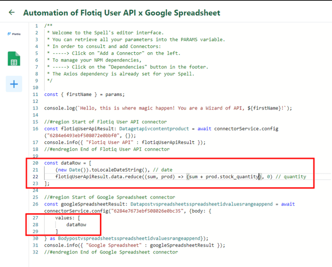
Task: Click the console.info 'Google Spreadsheet' line
Action: point(135,245)
